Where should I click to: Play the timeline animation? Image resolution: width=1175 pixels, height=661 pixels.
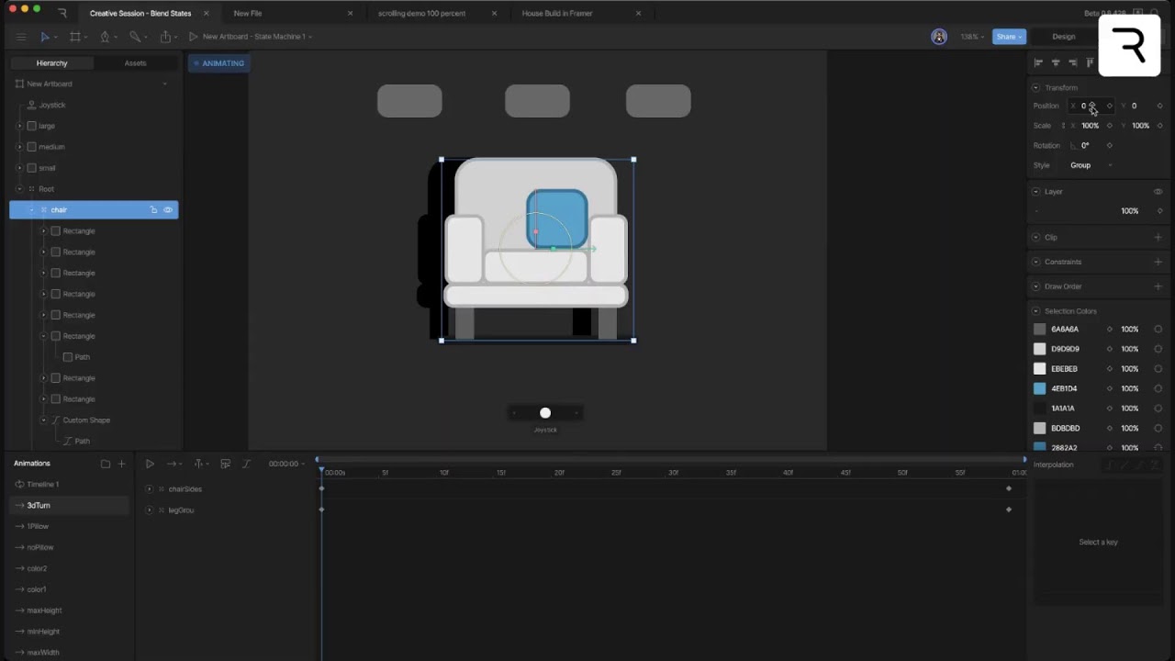pyautogui.click(x=150, y=464)
